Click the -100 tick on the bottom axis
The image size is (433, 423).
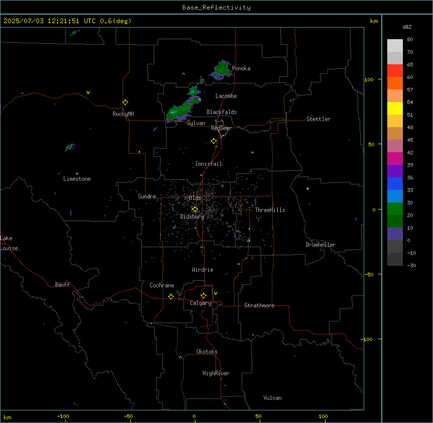(63, 416)
